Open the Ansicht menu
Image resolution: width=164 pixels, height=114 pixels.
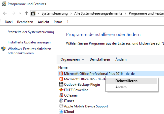tap(43, 22)
